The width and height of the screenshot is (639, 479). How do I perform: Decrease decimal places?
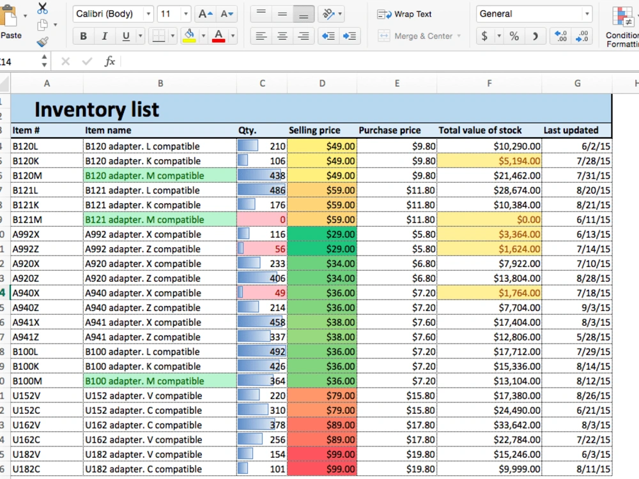point(581,36)
